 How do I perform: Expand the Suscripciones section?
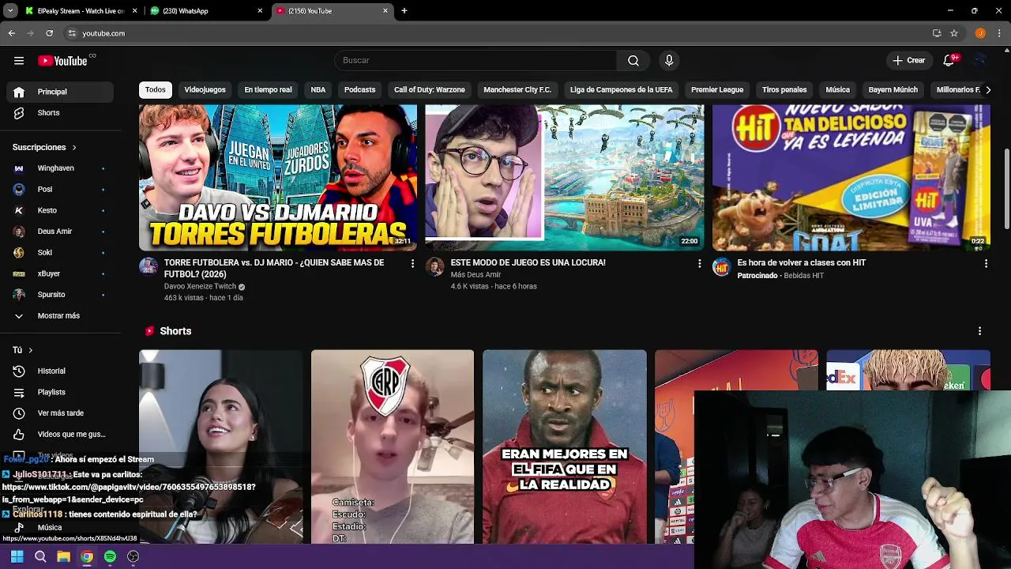(x=44, y=148)
